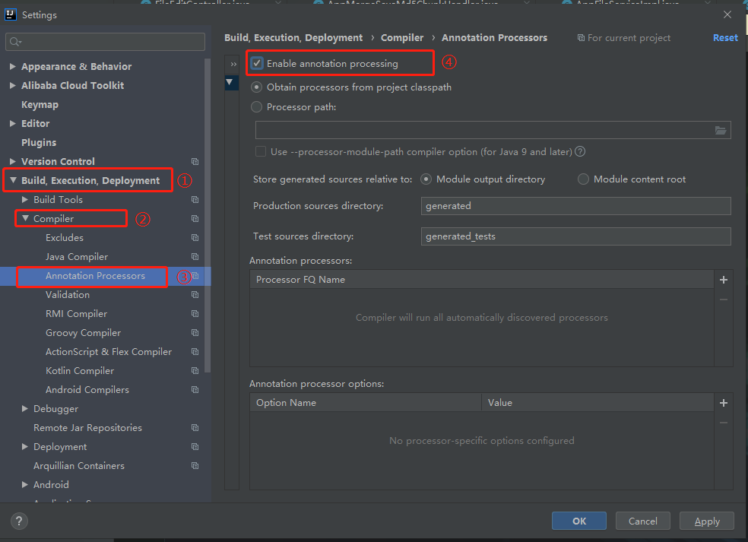Click OK to confirm settings
The width and height of the screenshot is (748, 542).
coord(579,521)
